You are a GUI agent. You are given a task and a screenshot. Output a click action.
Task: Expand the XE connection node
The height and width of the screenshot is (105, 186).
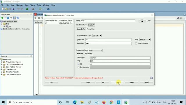click(x=4, y=27)
